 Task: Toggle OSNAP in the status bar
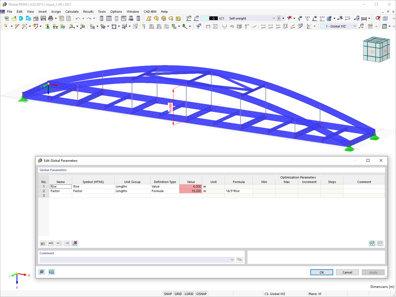pyautogui.click(x=201, y=294)
